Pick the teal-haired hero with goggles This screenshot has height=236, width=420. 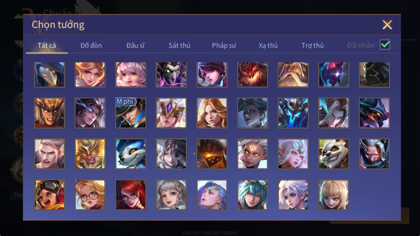click(252, 195)
